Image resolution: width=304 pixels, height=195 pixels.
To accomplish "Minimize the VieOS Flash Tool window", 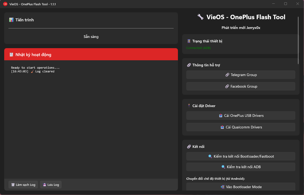I will 273,4.
